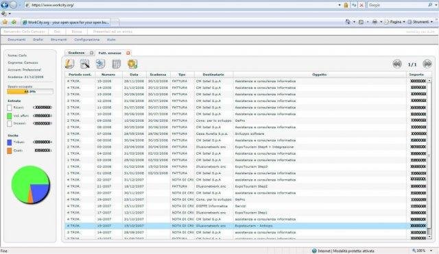The image size is (439, 254).
Task: Open the browser Strumenti dropdown in command bar
Action: (x=420, y=22)
